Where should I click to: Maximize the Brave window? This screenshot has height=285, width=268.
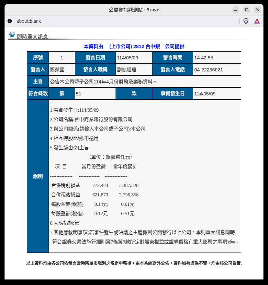pyautogui.click(x=246, y=10)
